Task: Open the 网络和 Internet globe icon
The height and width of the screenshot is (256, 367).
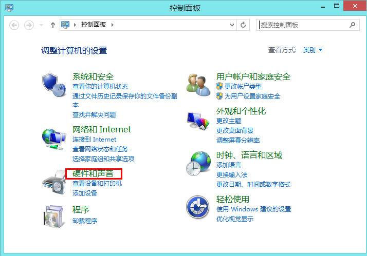Action: (x=54, y=139)
